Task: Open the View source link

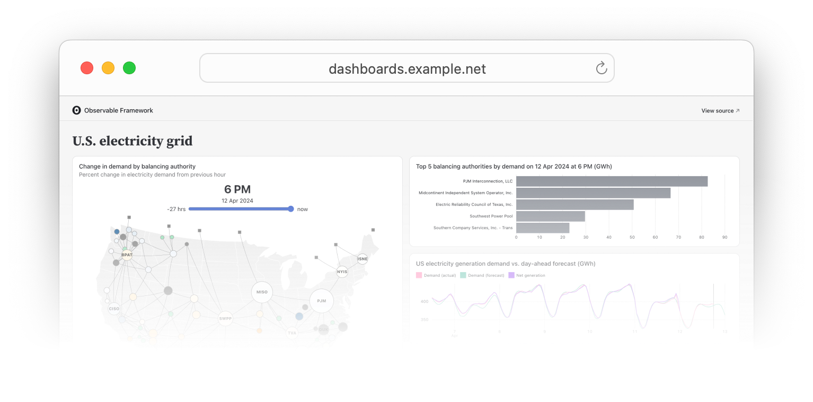Action: (720, 110)
